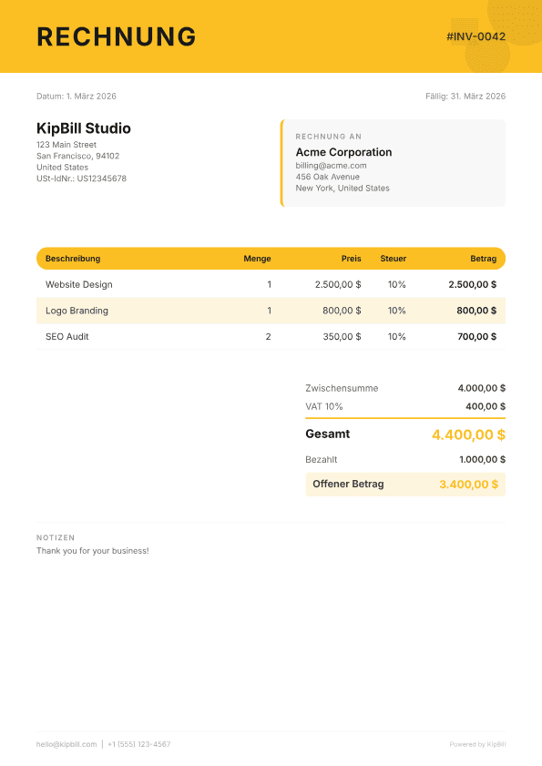The height and width of the screenshot is (766, 542).
Task: Select the 'Website Design' item
Action: tap(78, 284)
